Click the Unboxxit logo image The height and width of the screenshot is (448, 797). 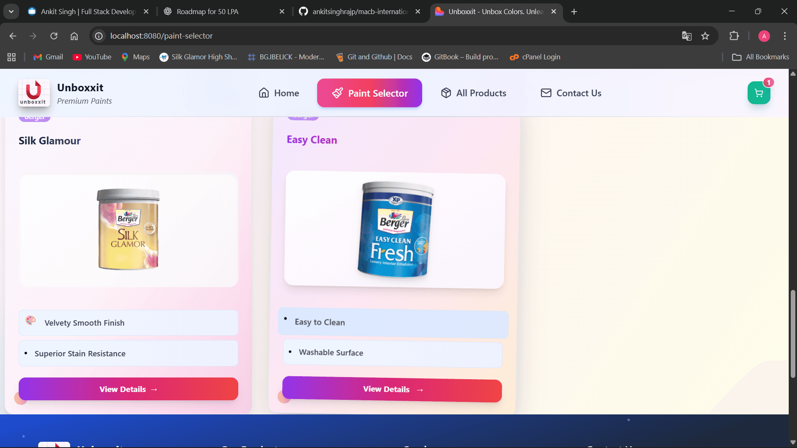[34, 93]
